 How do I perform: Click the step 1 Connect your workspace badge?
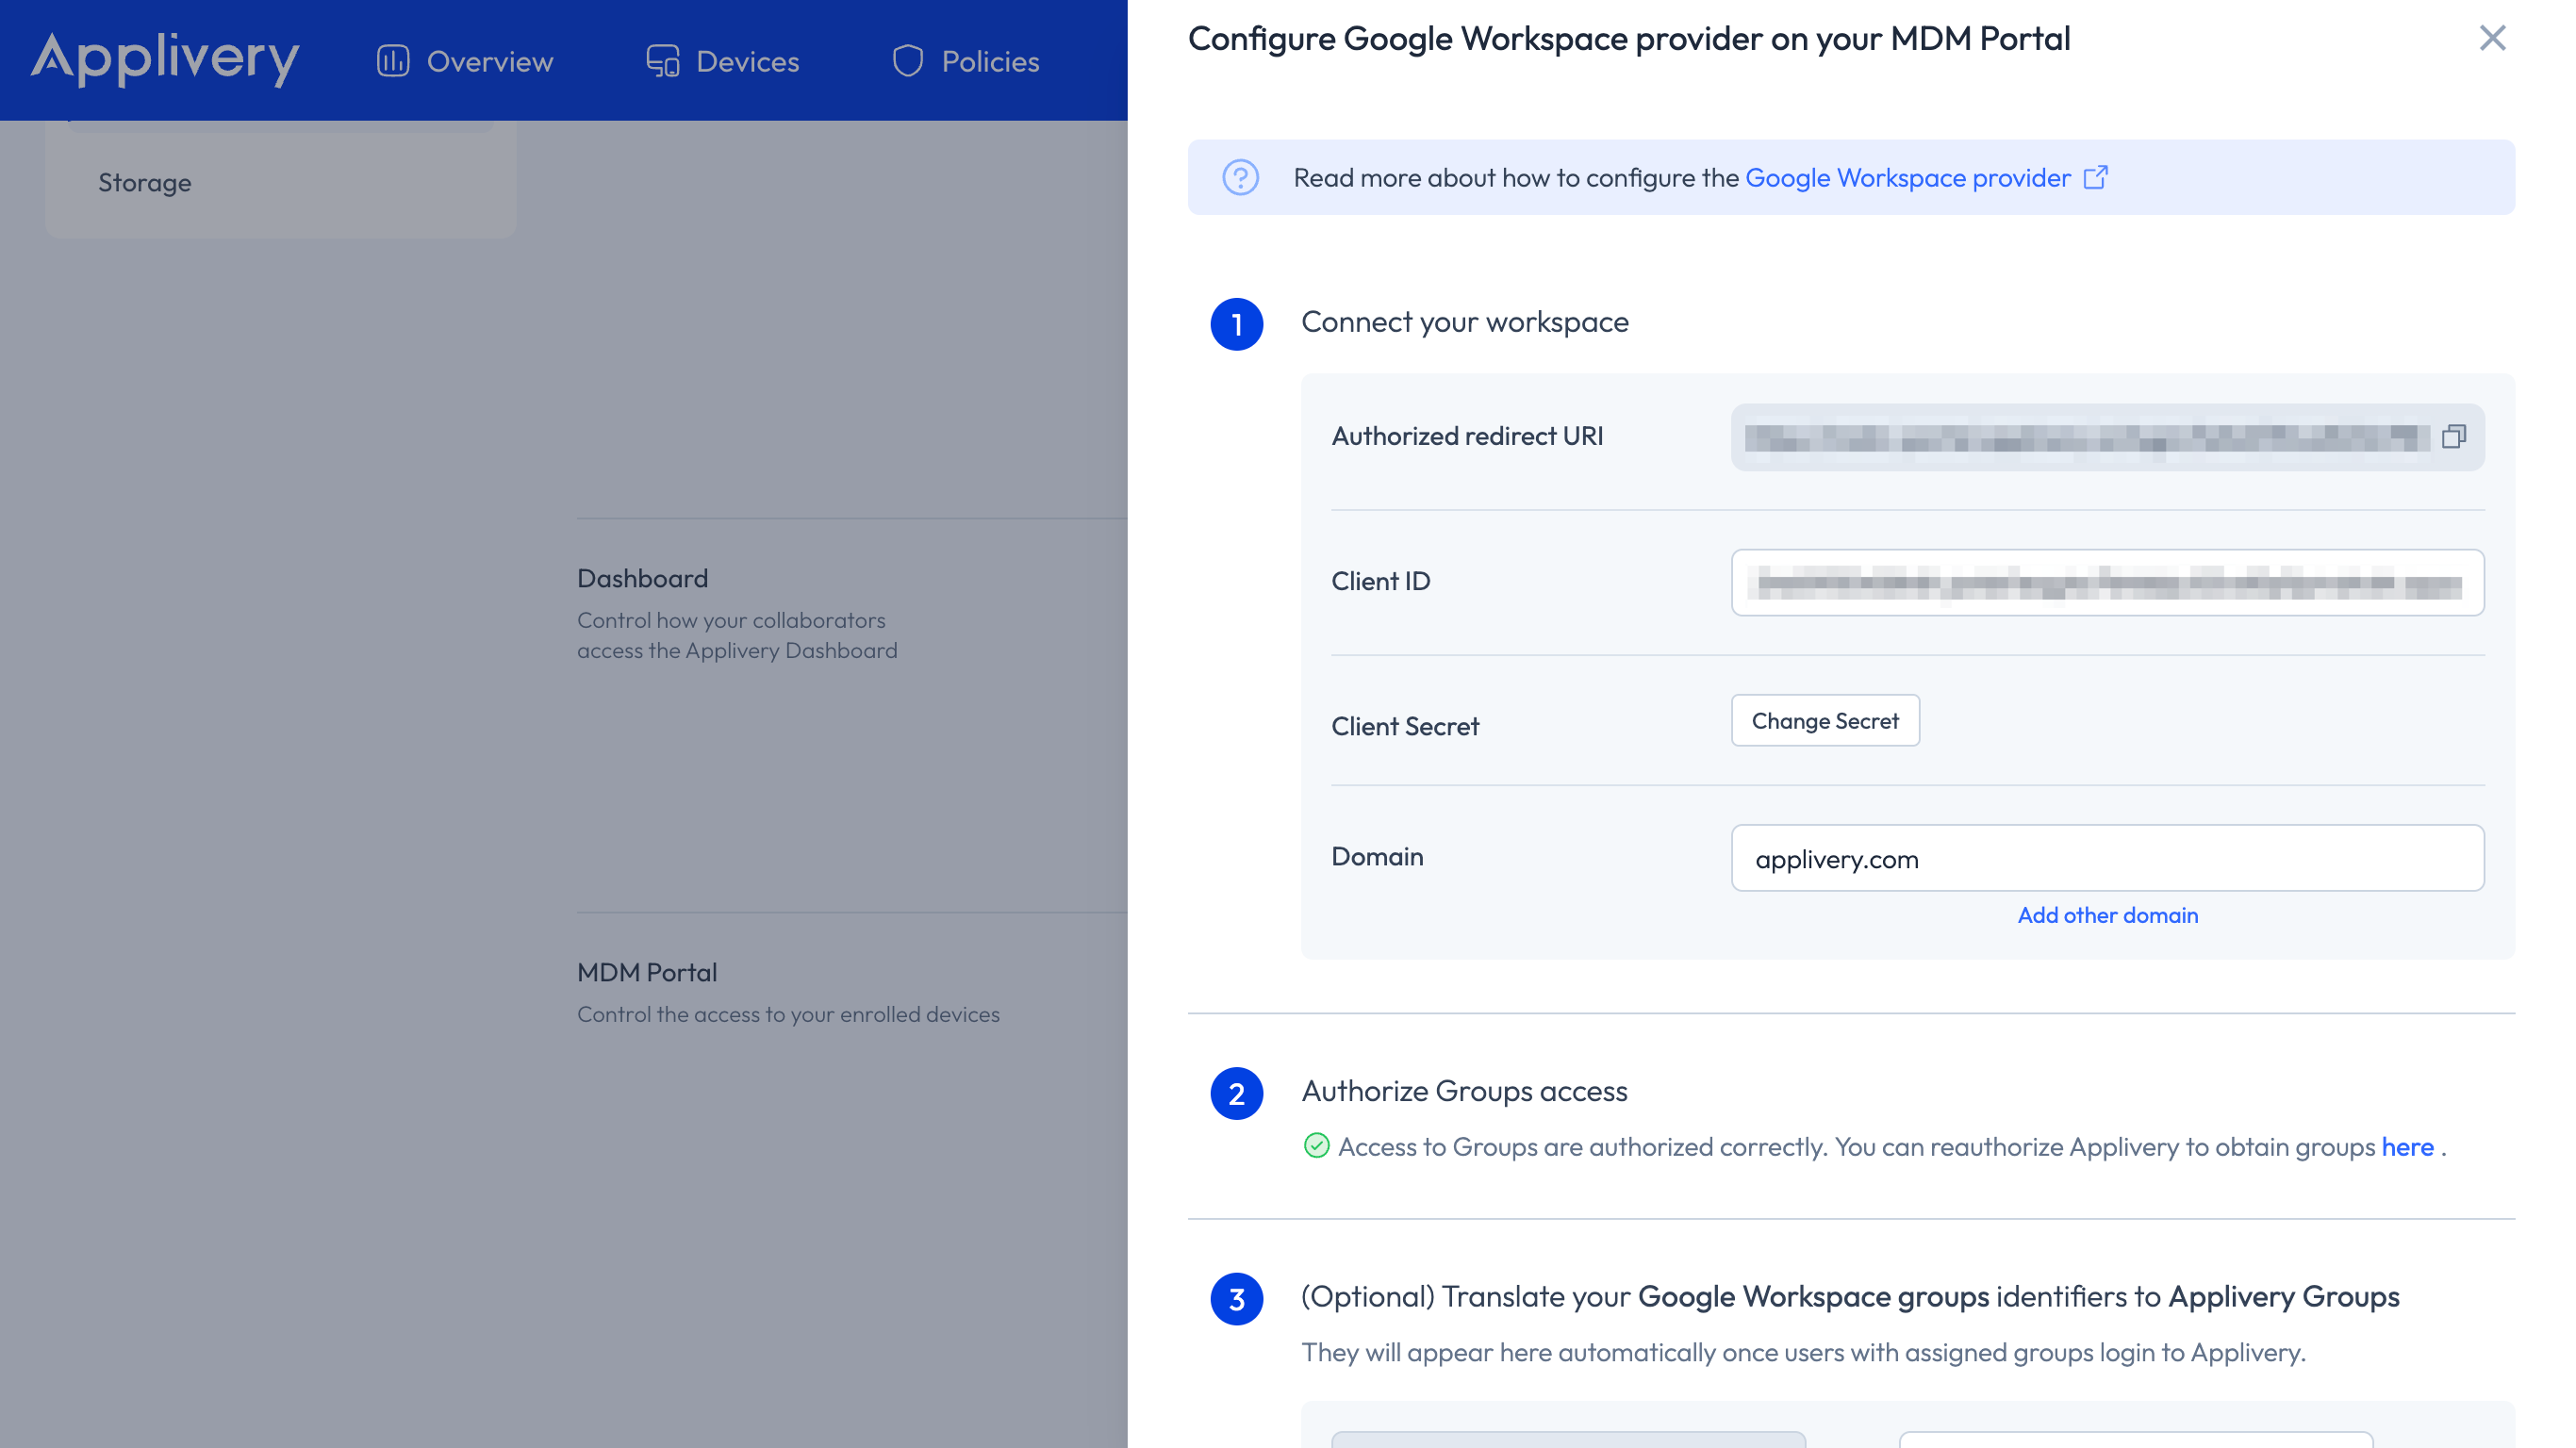pyautogui.click(x=1238, y=323)
